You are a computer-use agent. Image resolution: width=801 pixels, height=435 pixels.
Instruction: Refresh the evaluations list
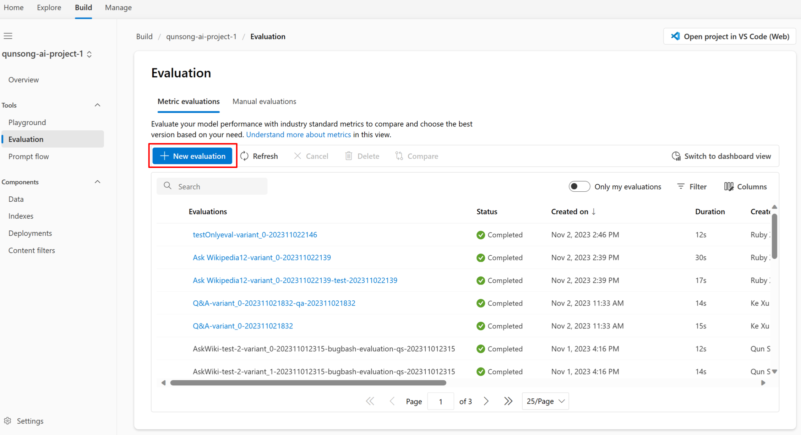coord(259,156)
